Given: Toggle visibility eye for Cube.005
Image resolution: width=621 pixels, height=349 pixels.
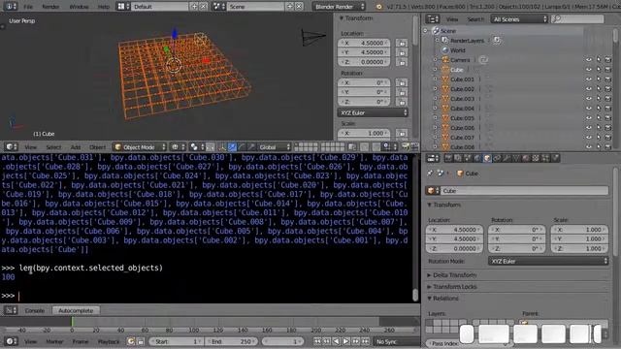Looking at the screenshot, I should click(x=589, y=118).
